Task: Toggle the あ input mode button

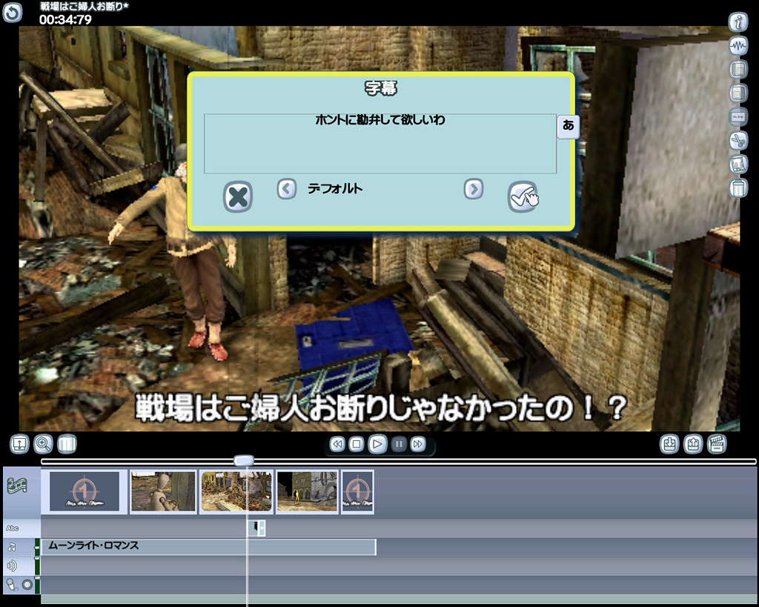Action: (569, 127)
